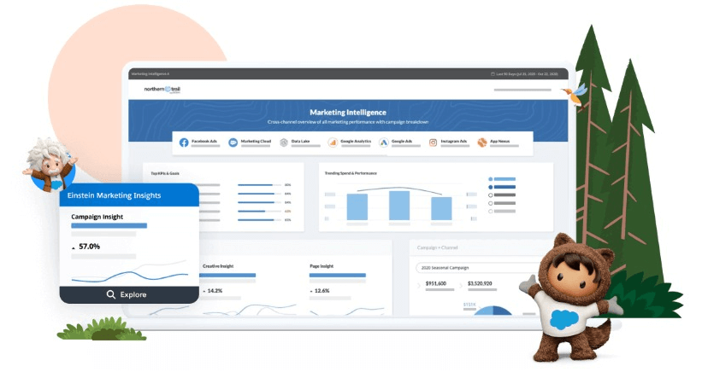
Task: Click the Cross-channel overview subtitle text
Action: 348,122
